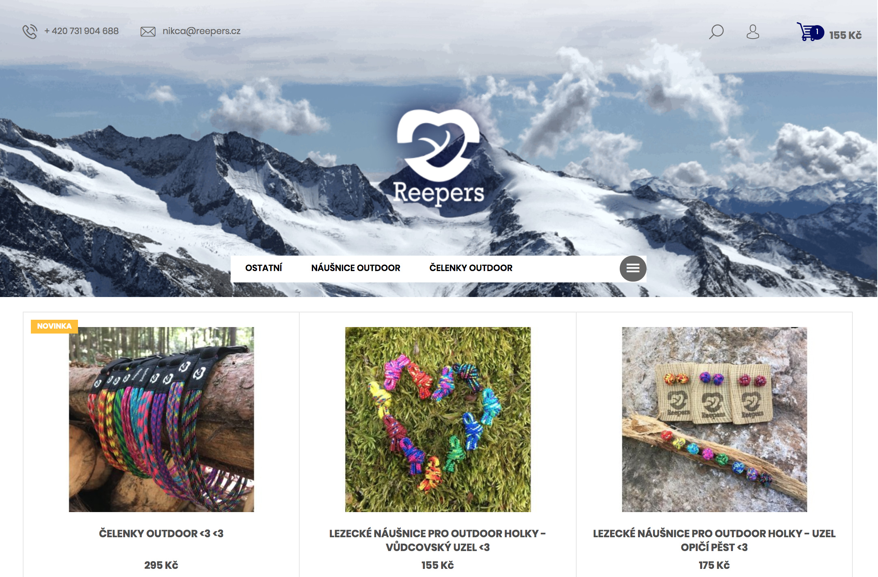The height and width of the screenshot is (577, 878).
Task: Open the Uzel opičí pěst product title
Action: click(714, 540)
